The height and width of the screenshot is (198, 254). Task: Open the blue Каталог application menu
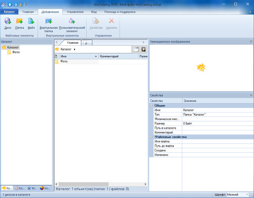click(x=9, y=12)
